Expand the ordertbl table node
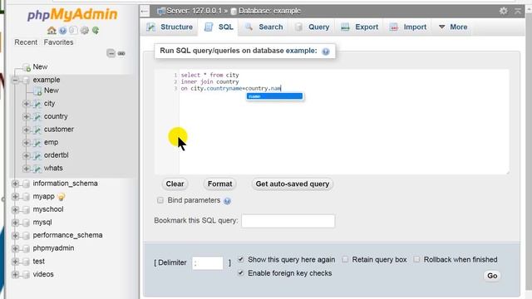Viewport: 532px width, 299px height. click(x=26, y=155)
